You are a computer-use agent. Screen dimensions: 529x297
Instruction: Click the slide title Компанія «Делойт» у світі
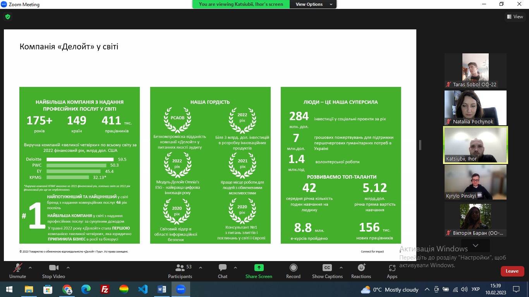69,47
